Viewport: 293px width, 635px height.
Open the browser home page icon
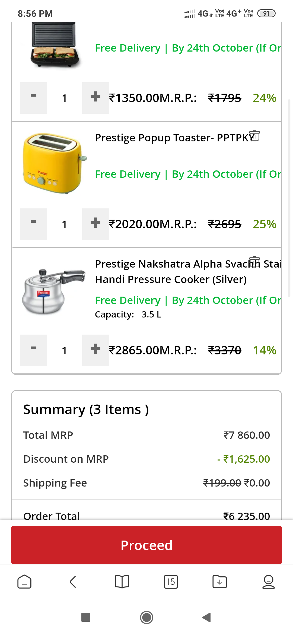(x=24, y=582)
